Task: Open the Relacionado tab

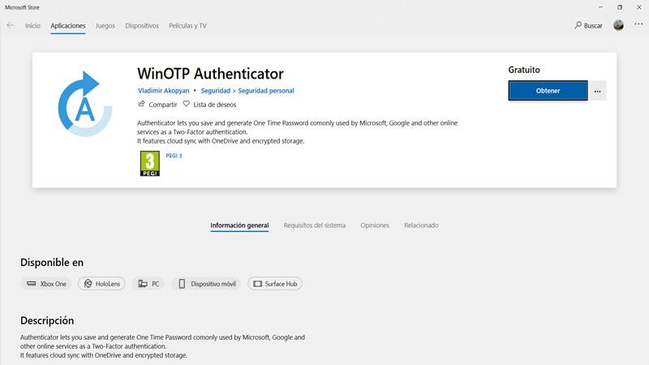Action: point(421,225)
